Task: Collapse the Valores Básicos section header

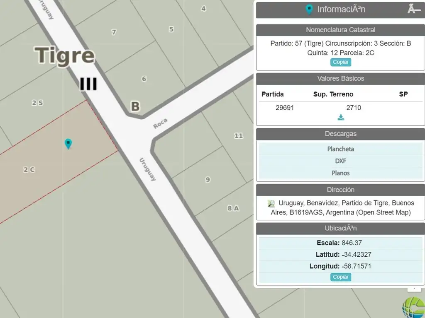Action: (x=340, y=78)
